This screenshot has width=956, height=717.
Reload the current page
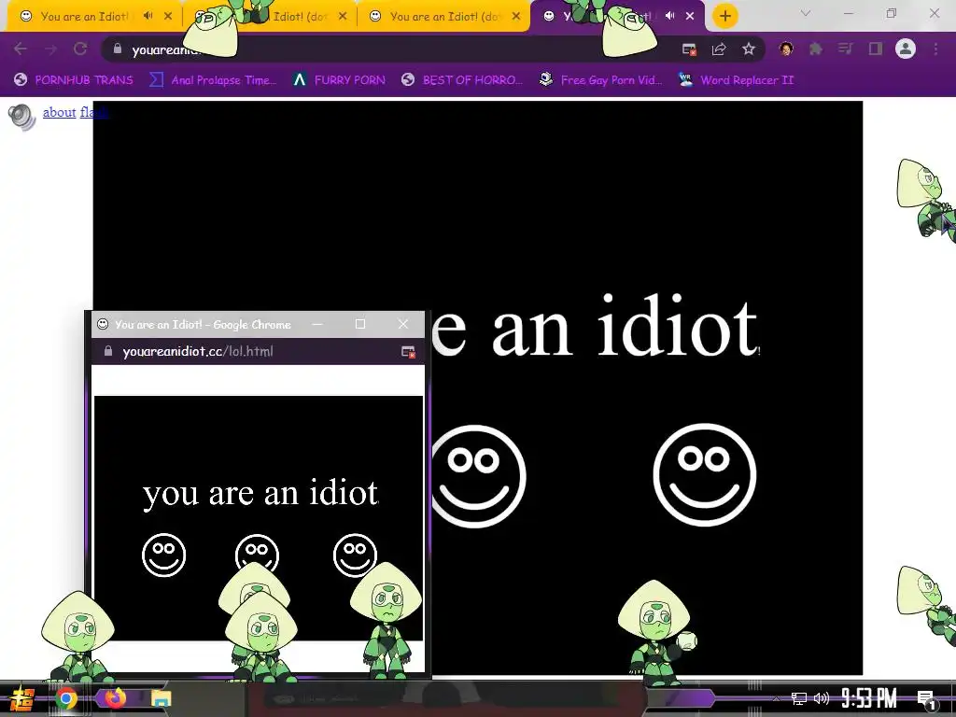80,49
